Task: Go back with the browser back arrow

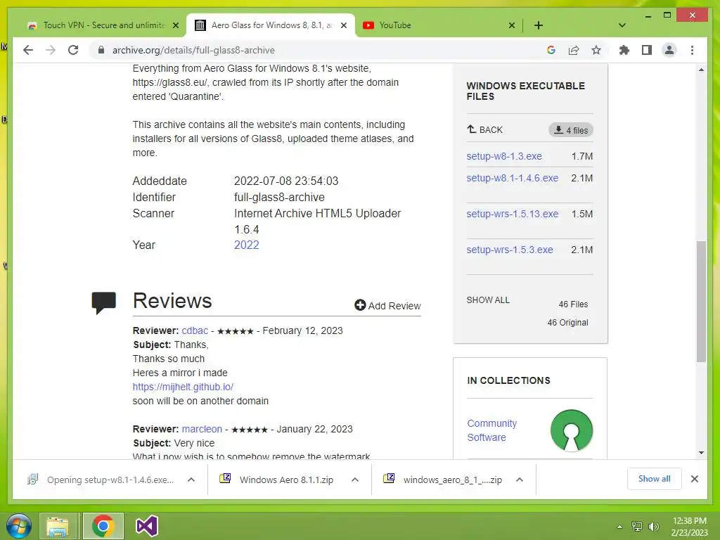Action: coord(28,50)
